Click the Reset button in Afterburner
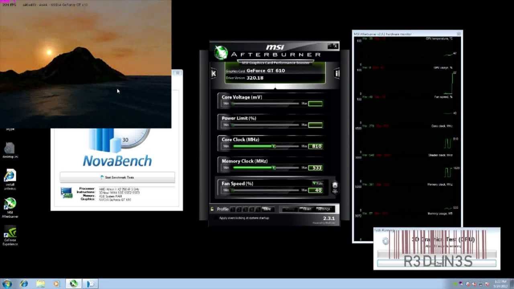The height and width of the screenshot is (289, 514). [307, 209]
